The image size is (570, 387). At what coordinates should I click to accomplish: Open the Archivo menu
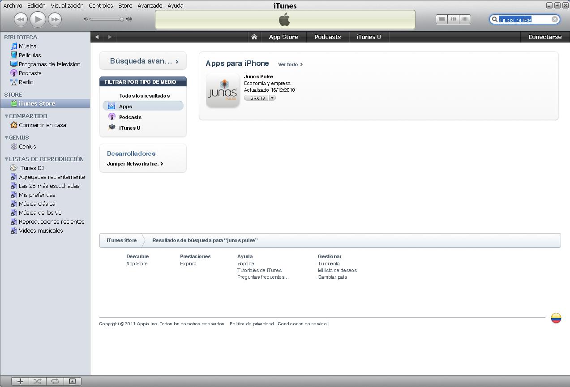(13, 5)
